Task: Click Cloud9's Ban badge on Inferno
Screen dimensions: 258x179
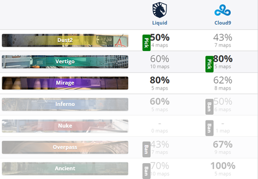Action: point(210,107)
